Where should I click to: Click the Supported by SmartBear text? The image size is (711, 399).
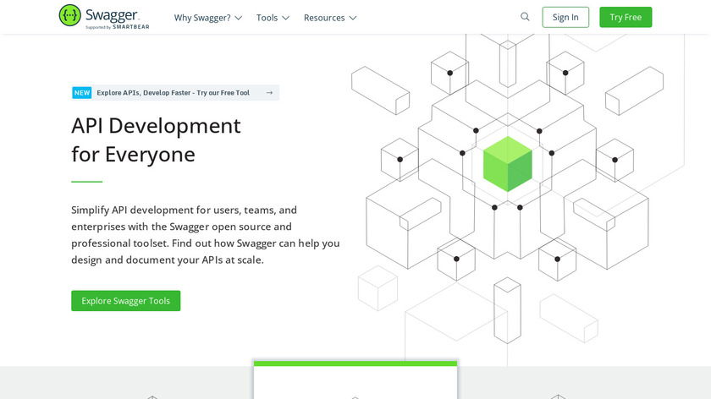click(x=118, y=27)
